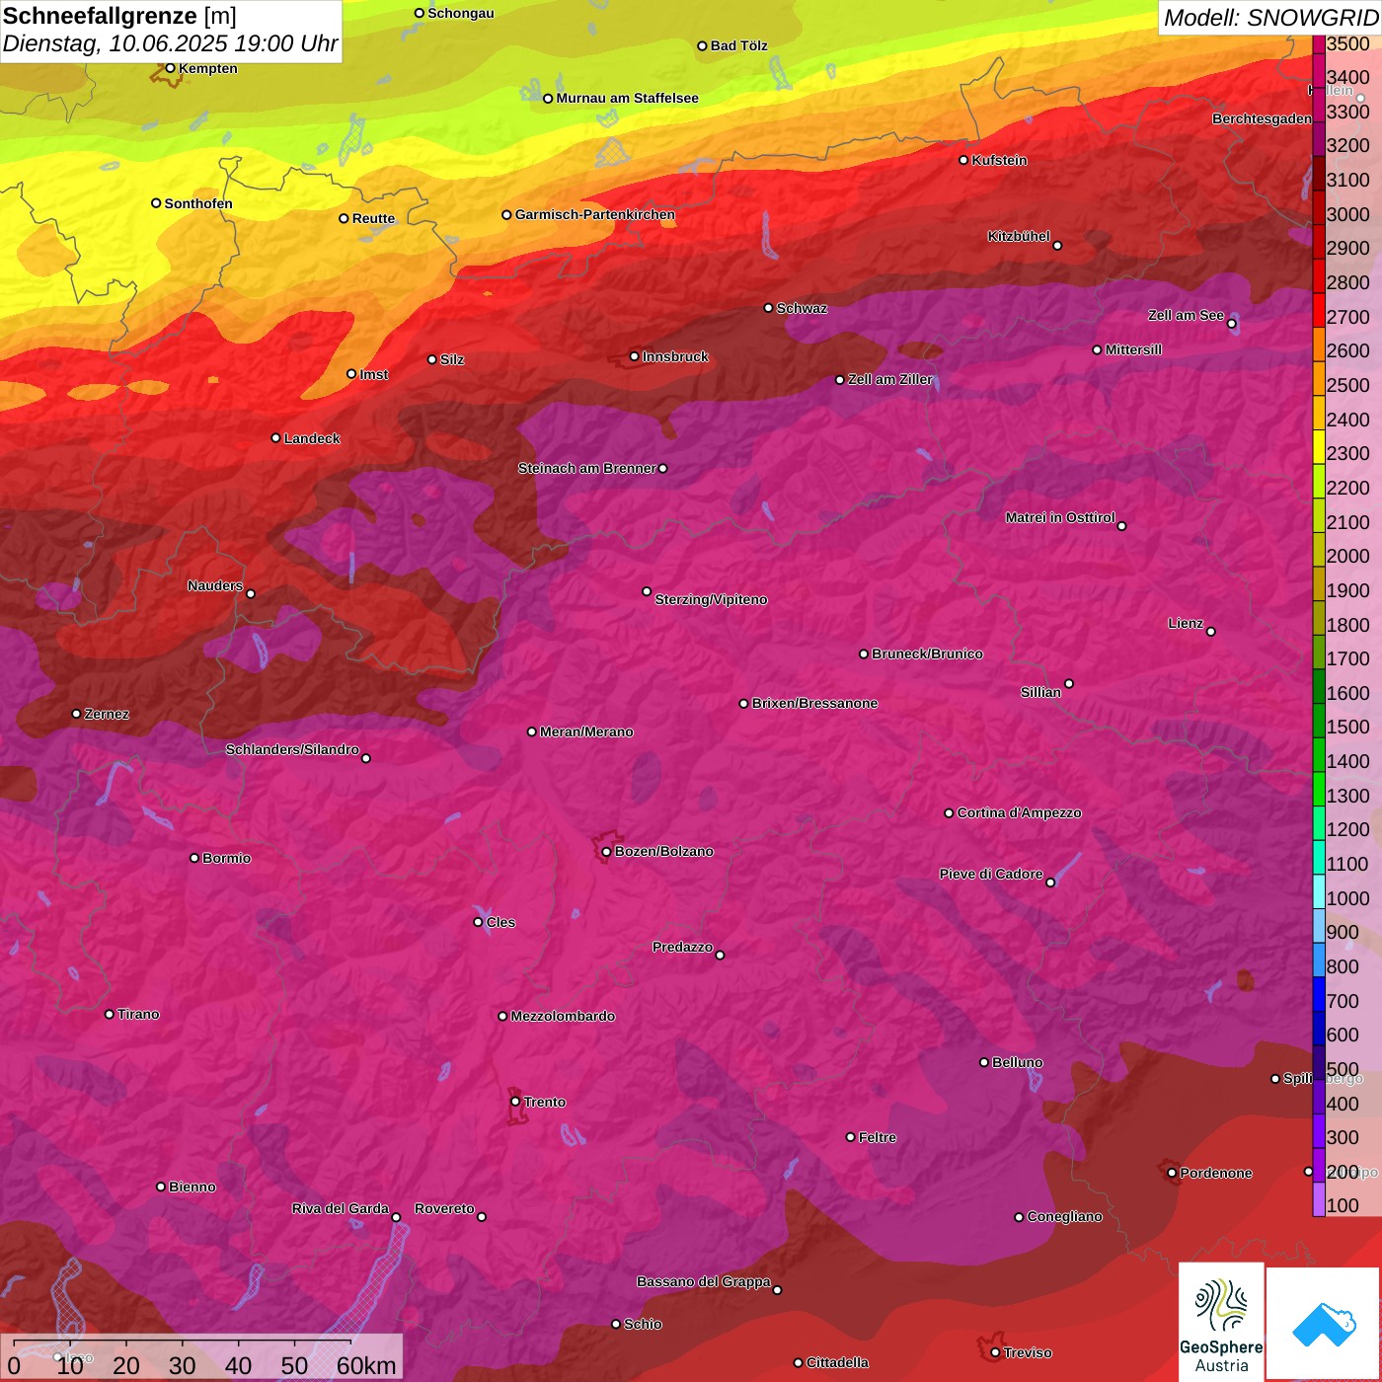This screenshot has height=1382, width=1382.
Task: Pick the Kempten city marker dot
Action: (171, 68)
